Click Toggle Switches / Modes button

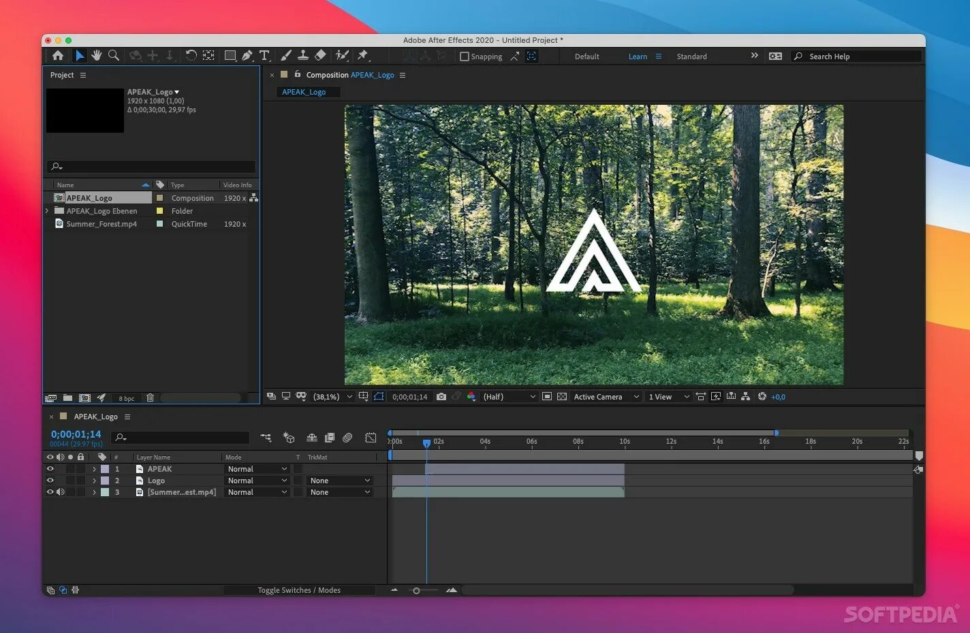pos(299,590)
